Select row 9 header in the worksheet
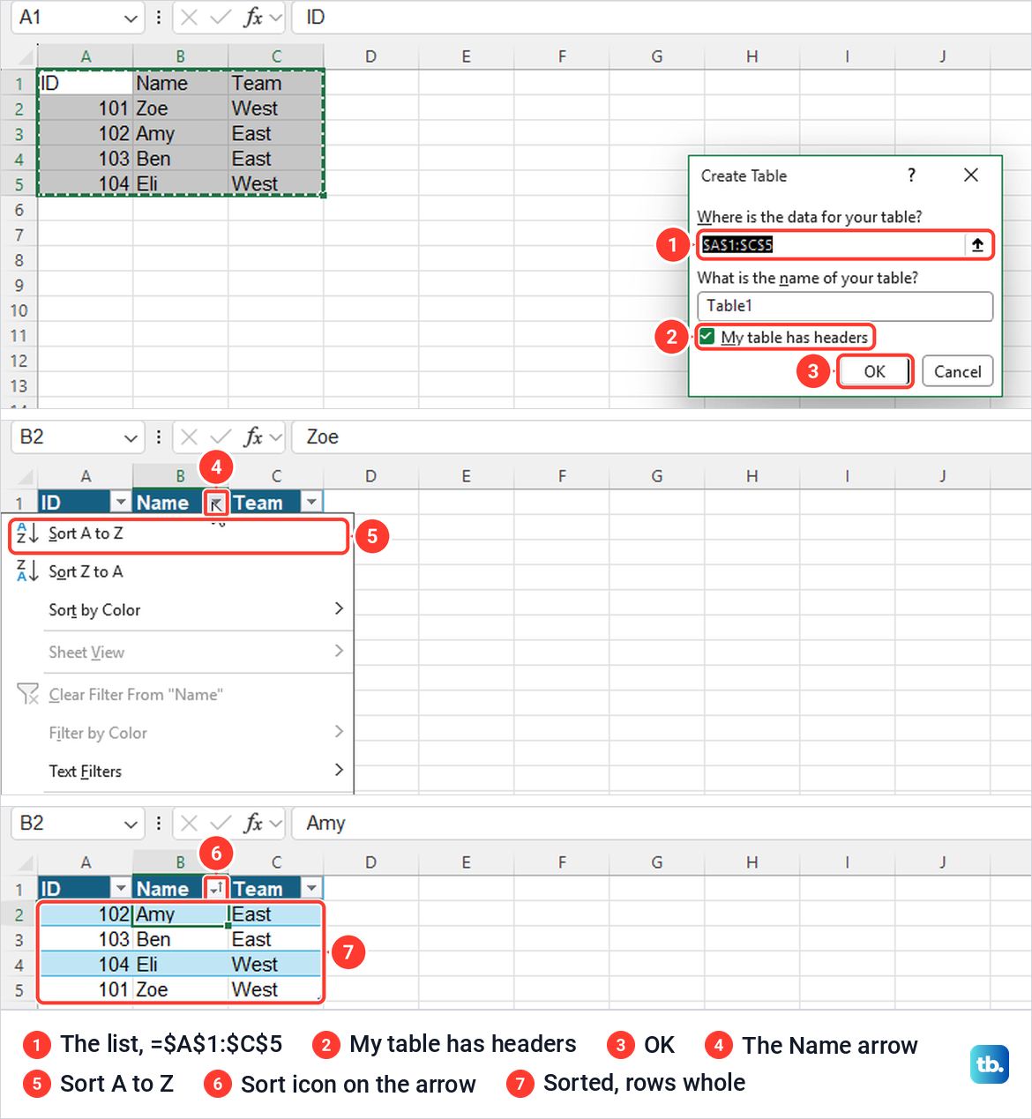 (x=19, y=285)
